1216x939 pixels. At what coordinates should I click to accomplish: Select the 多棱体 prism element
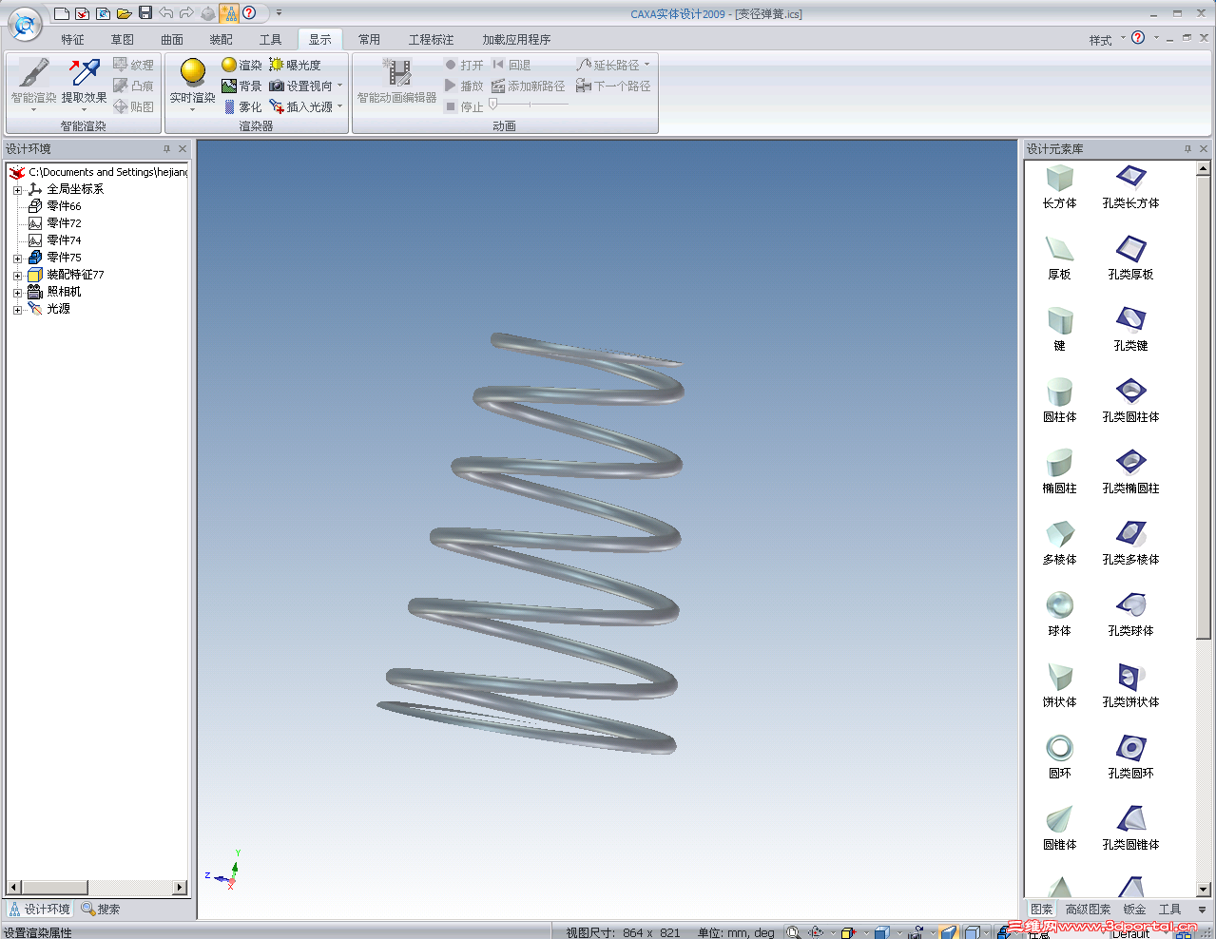point(1059,544)
